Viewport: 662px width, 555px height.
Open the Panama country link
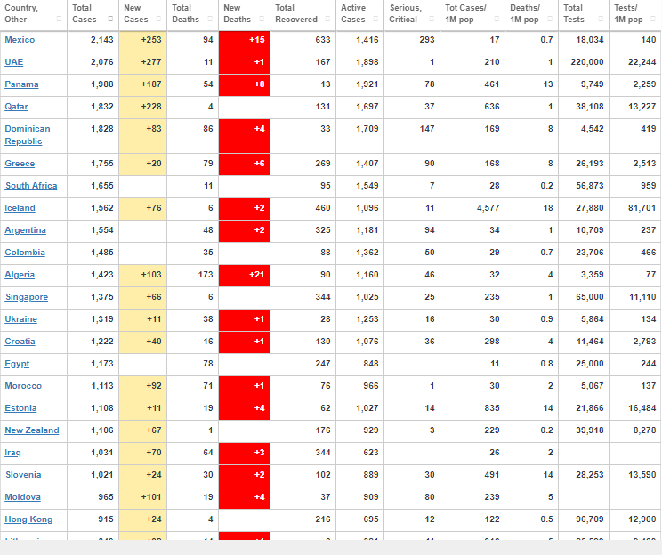21,84
